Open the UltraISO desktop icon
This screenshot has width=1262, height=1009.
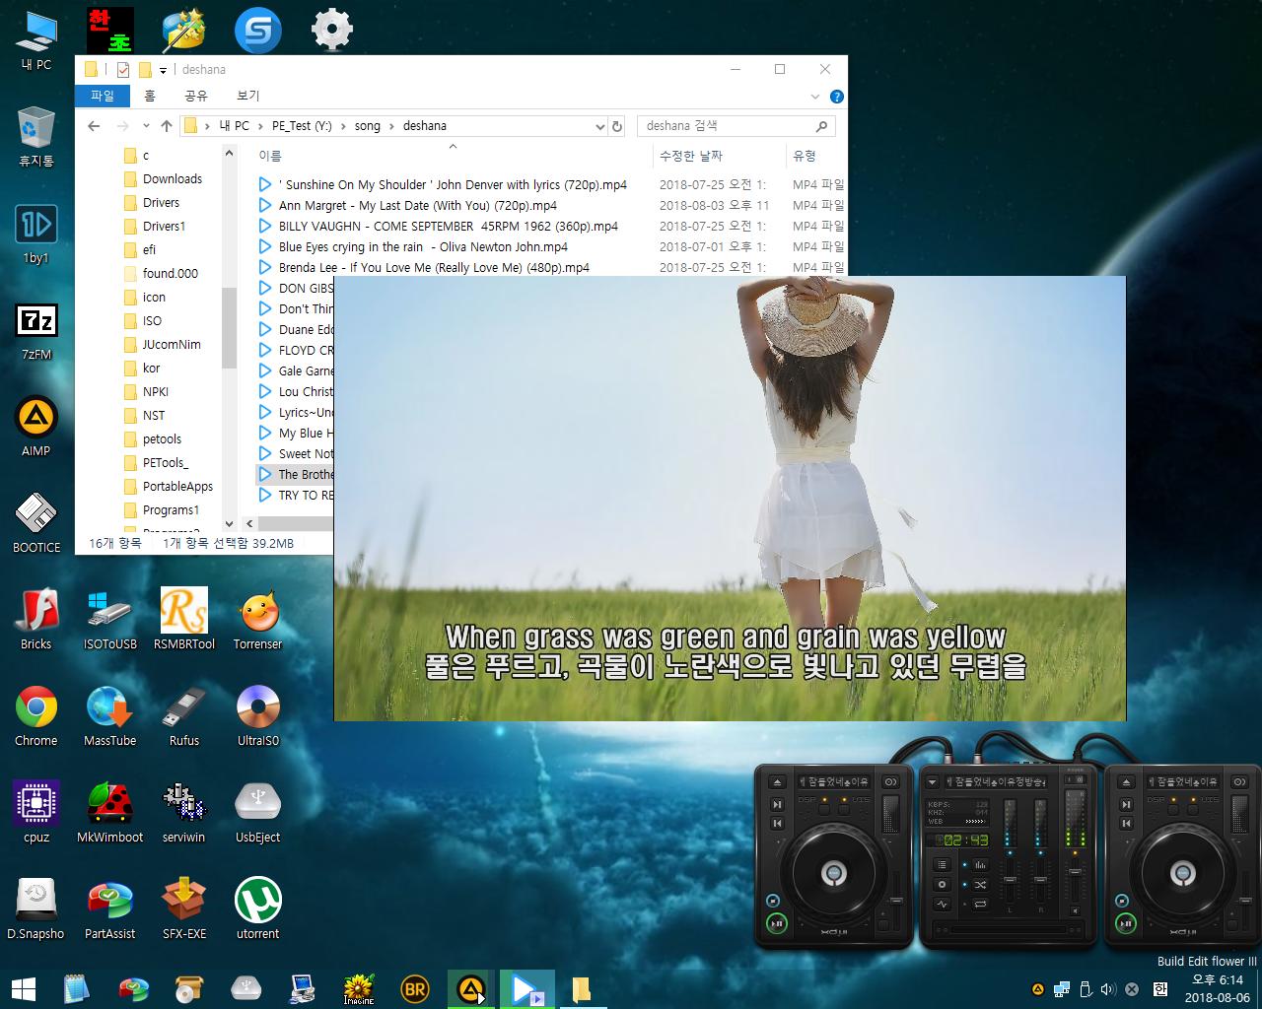tap(258, 715)
